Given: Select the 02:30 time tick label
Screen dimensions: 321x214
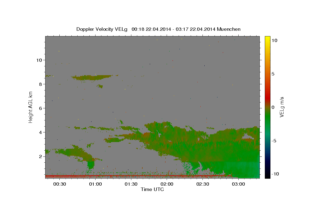Looking at the screenshot, I should tap(202, 184).
